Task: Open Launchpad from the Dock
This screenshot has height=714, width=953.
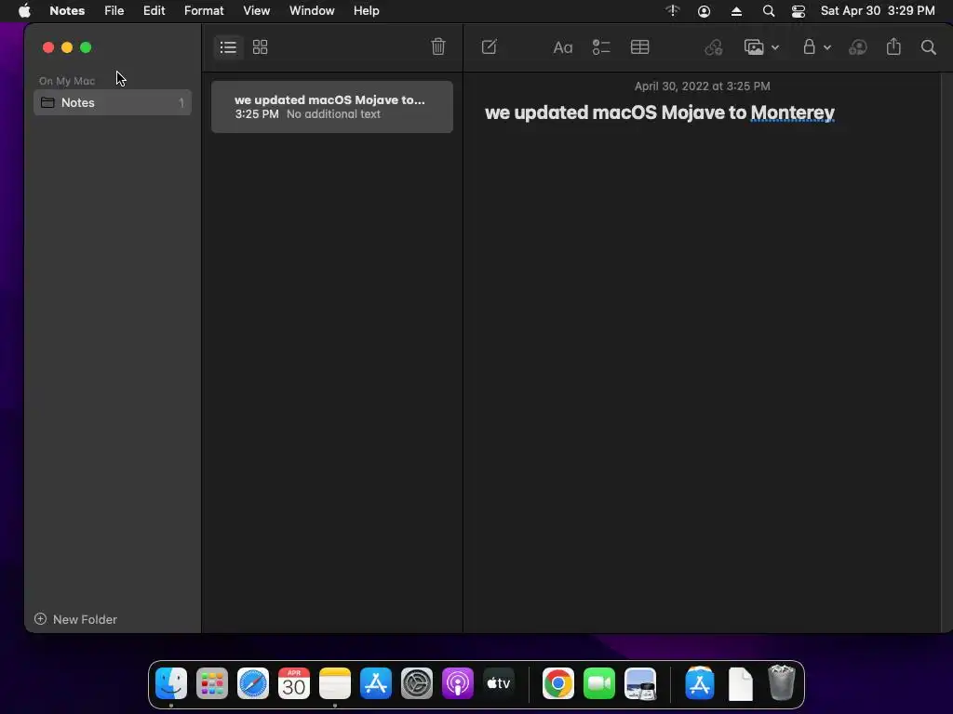Action: point(212,683)
